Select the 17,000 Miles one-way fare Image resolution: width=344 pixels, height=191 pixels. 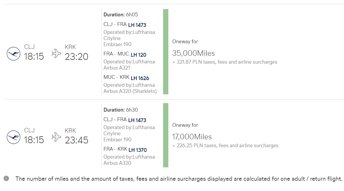tap(192, 137)
